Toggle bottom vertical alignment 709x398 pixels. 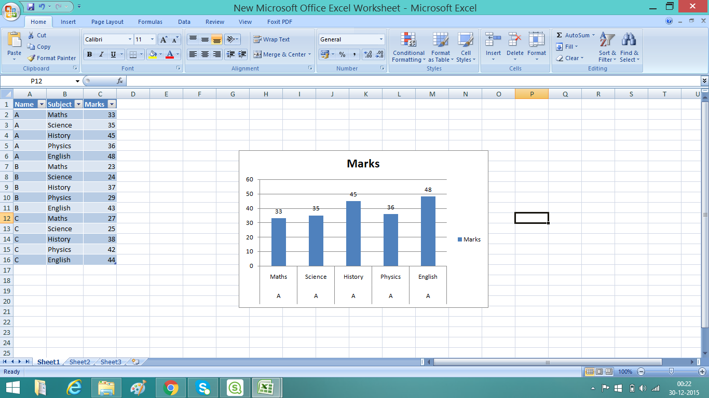[x=217, y=39]
